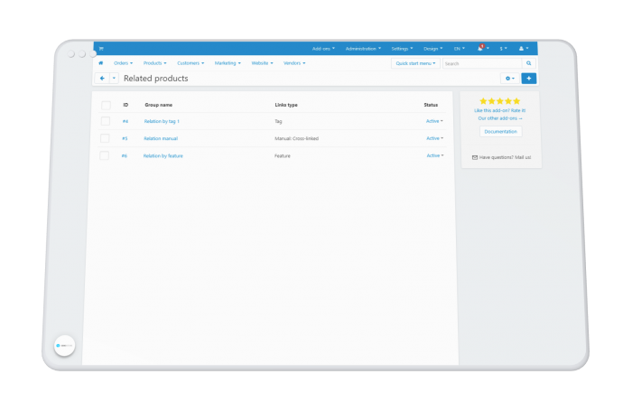Open Active status dropdown for Relation by tag 1

click(434, 121)
